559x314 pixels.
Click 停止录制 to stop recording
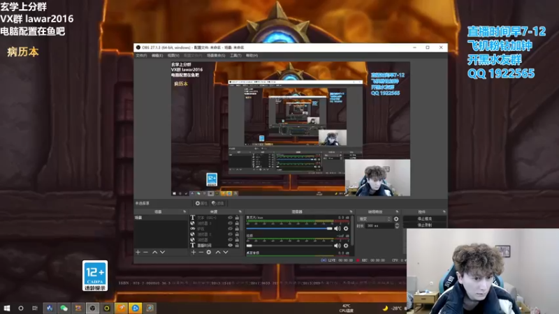point(424,225)
